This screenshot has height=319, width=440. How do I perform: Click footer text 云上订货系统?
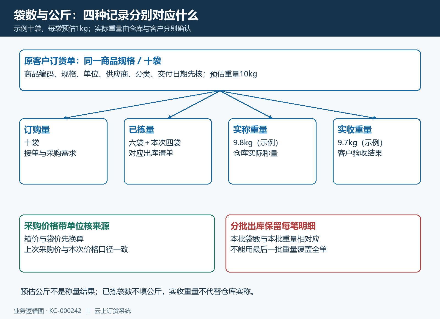coord(113,311)
